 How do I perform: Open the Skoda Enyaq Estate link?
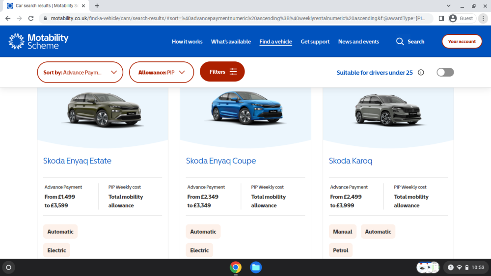77,161
